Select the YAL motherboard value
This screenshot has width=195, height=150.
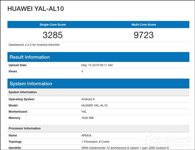point(84,112)
